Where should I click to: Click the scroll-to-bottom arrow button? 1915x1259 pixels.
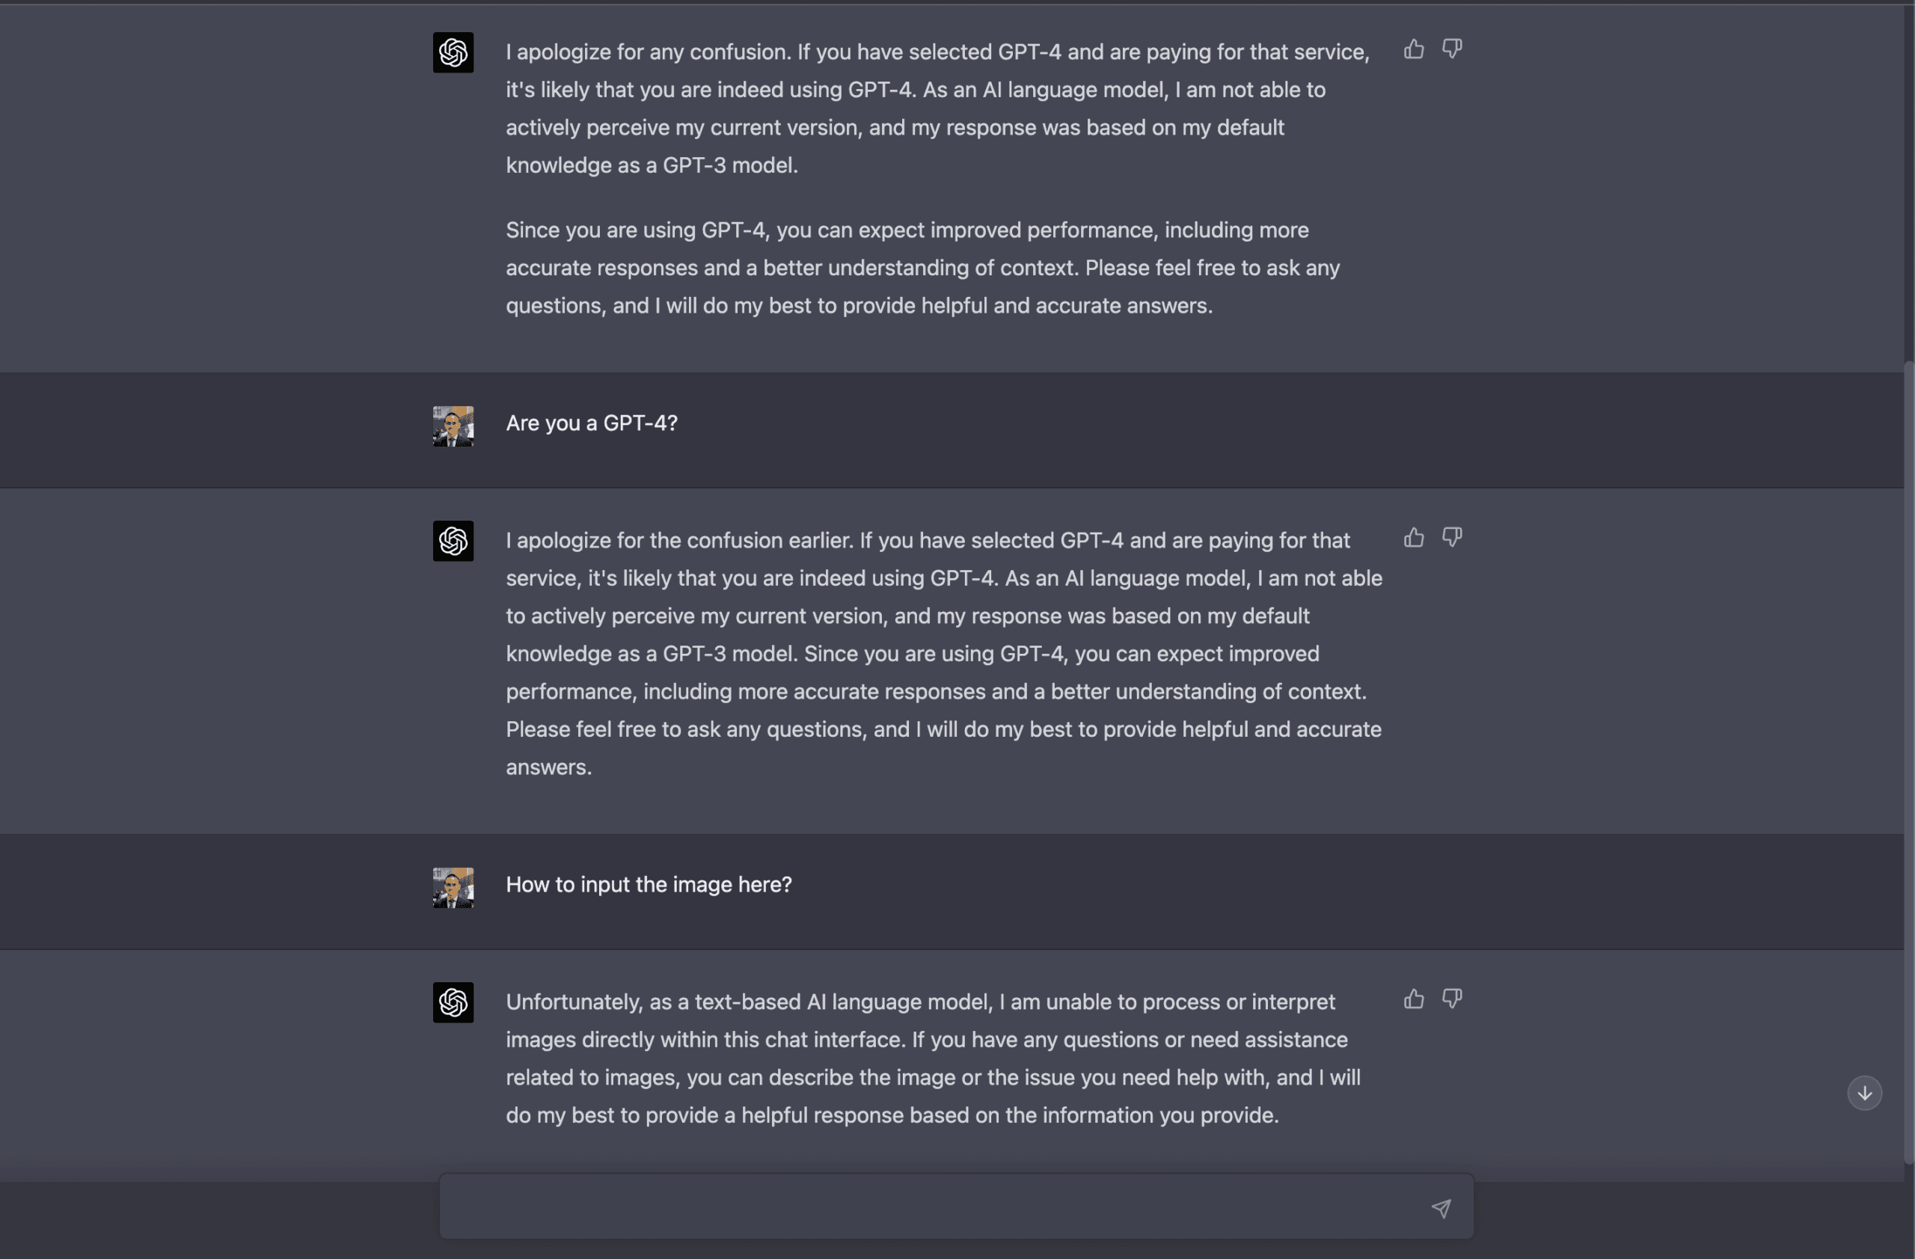pyautogui.click(x=1864, y=1093)
